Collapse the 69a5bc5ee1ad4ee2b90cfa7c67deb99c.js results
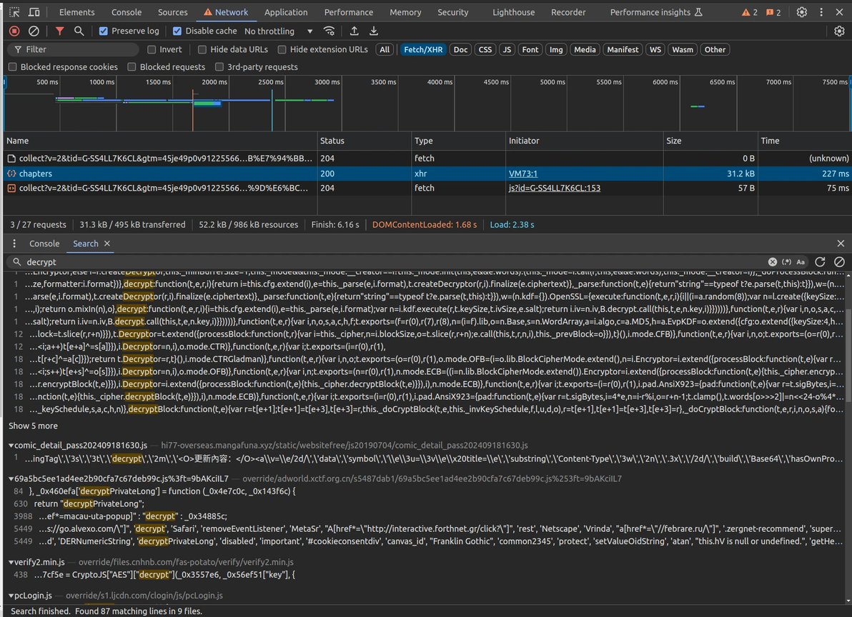The image size is (852, 617). [11, 478]
